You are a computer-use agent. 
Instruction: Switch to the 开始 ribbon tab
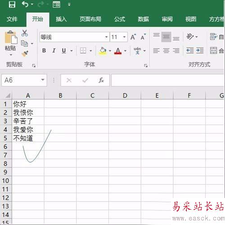pyautogui.click(x=37, y=19)
